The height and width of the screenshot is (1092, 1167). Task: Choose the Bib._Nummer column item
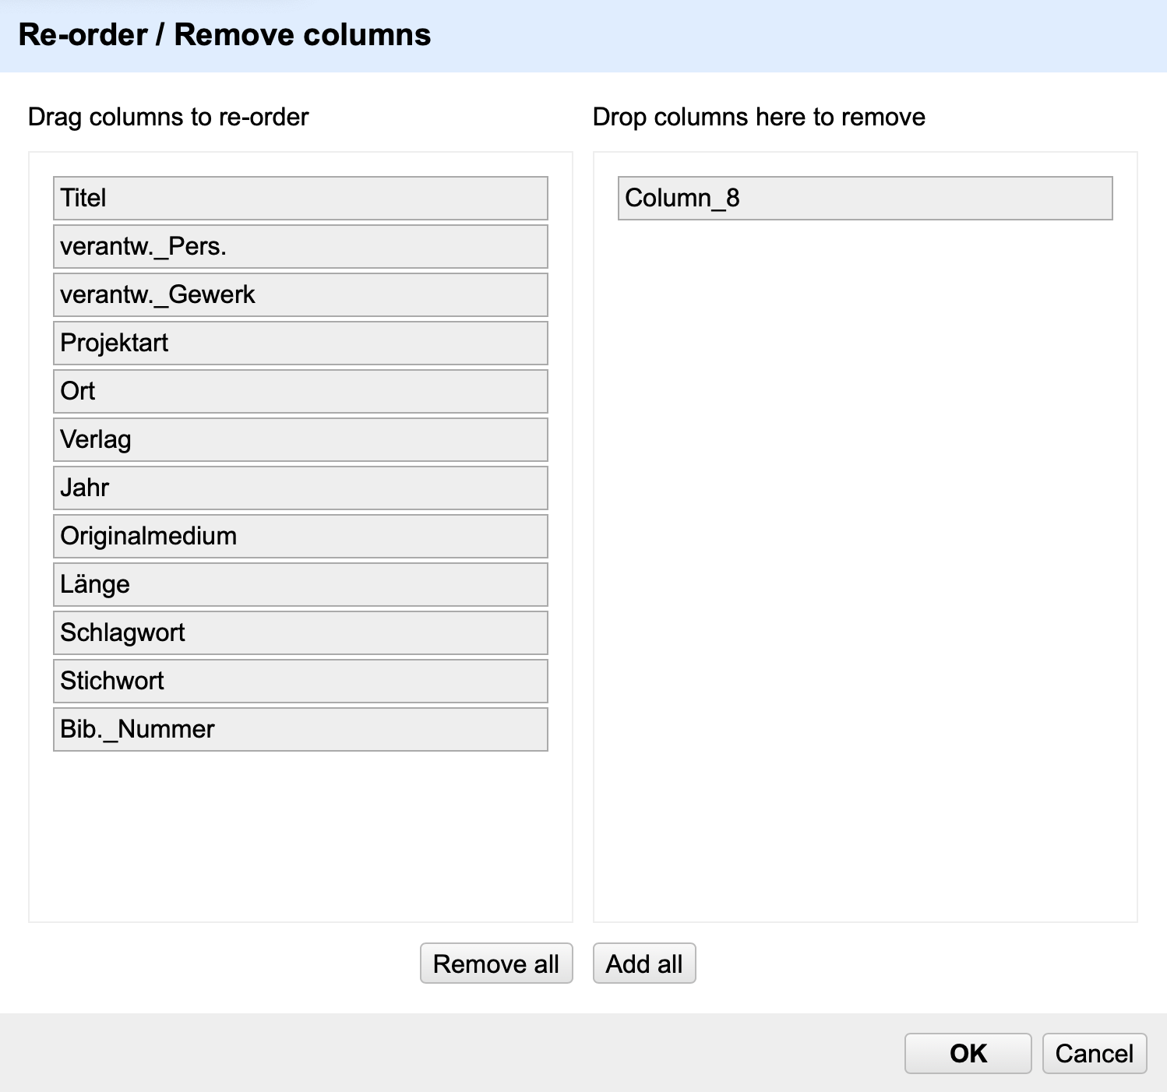(x=300, y=729)
